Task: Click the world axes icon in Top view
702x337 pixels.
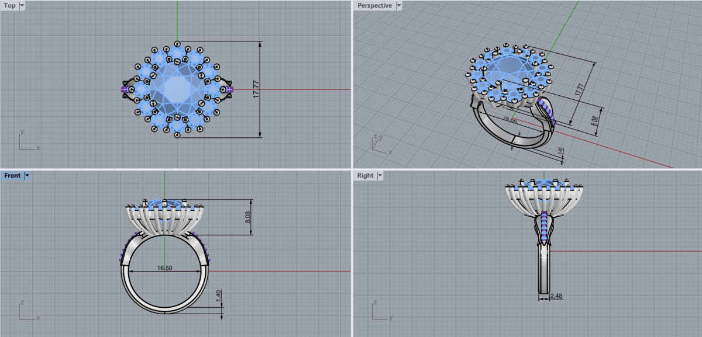Action: (x=28, y=140)
